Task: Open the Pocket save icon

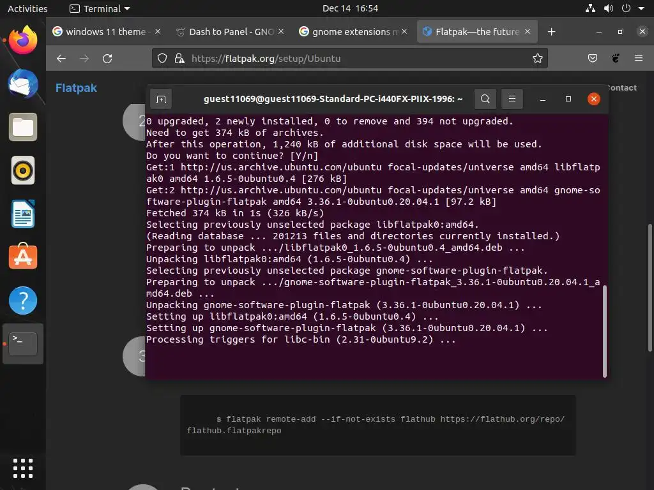Action: click(592, 58)
